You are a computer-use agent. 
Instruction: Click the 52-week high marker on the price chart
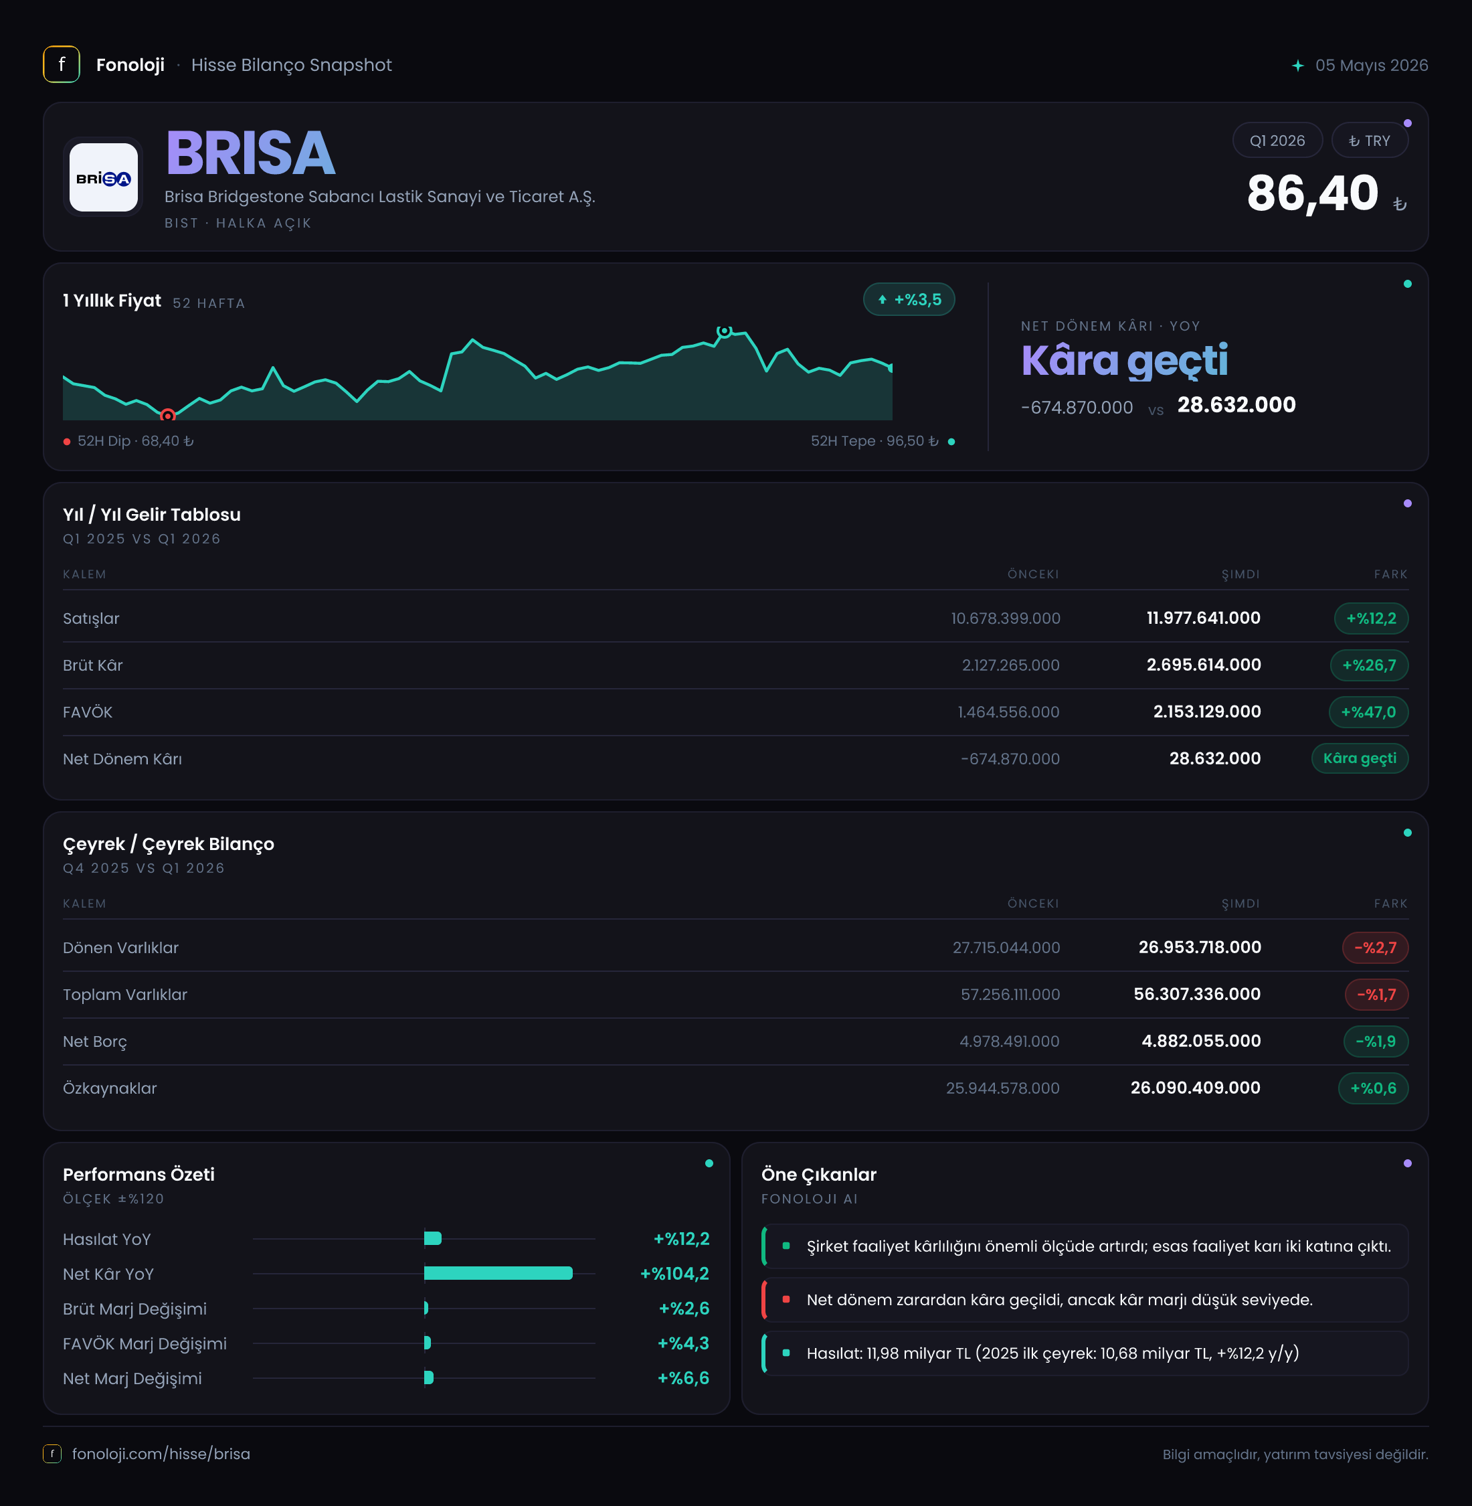[725, 331]
